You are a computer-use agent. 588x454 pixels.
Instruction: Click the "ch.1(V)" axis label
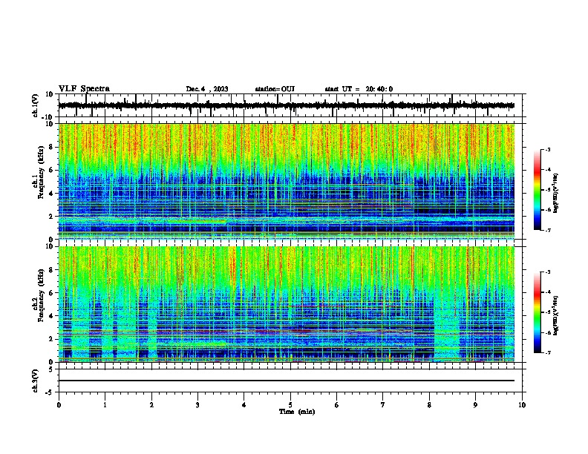[36, 105]
